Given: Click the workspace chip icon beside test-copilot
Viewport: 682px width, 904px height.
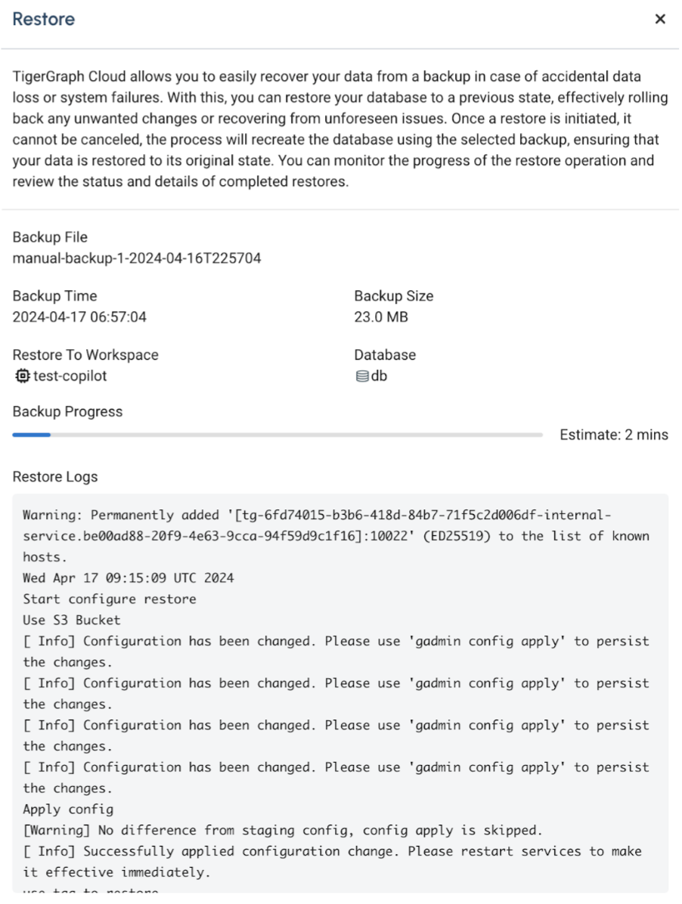Looking at the screenshot, I should 21,376.
